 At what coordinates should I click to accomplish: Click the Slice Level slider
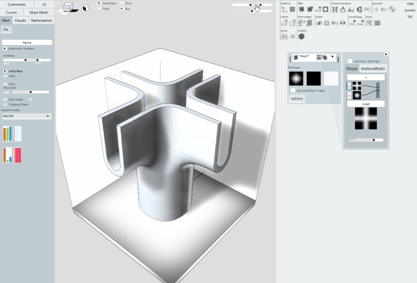30,92
